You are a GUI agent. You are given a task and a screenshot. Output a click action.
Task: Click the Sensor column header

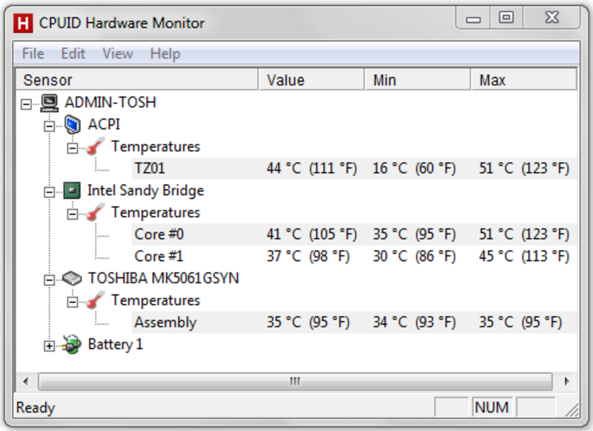click(x=137, y=80)
